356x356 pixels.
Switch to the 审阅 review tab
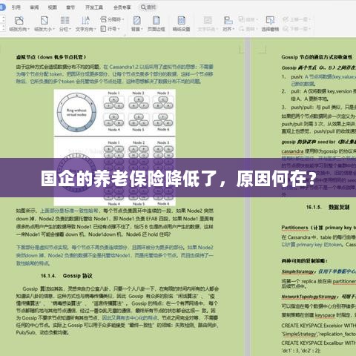[x=34, y=7]
